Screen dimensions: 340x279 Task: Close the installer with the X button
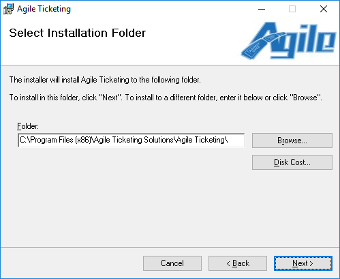point(323,9)
